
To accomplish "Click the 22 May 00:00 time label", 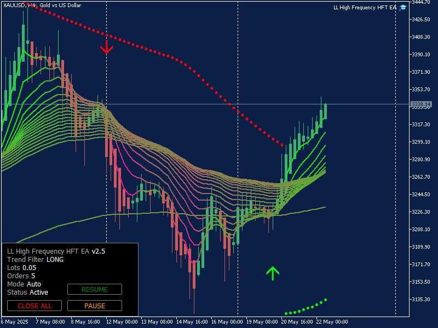I will click(x=332, y=322).
